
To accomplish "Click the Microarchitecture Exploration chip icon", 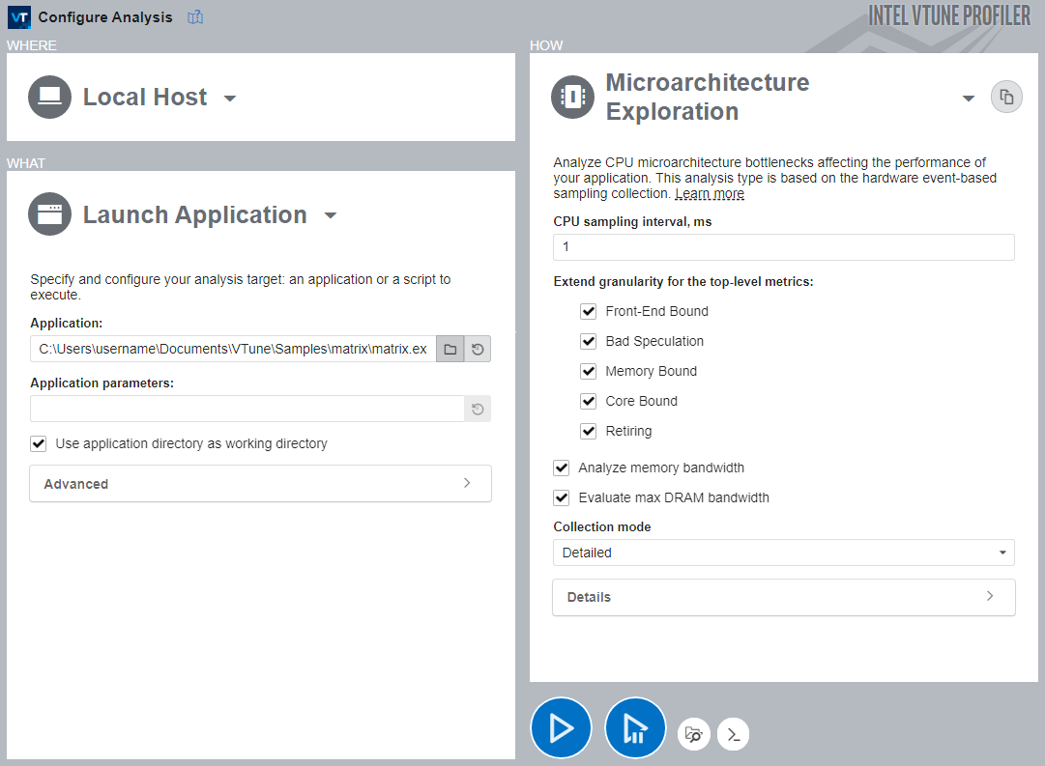I will point(572,97).
